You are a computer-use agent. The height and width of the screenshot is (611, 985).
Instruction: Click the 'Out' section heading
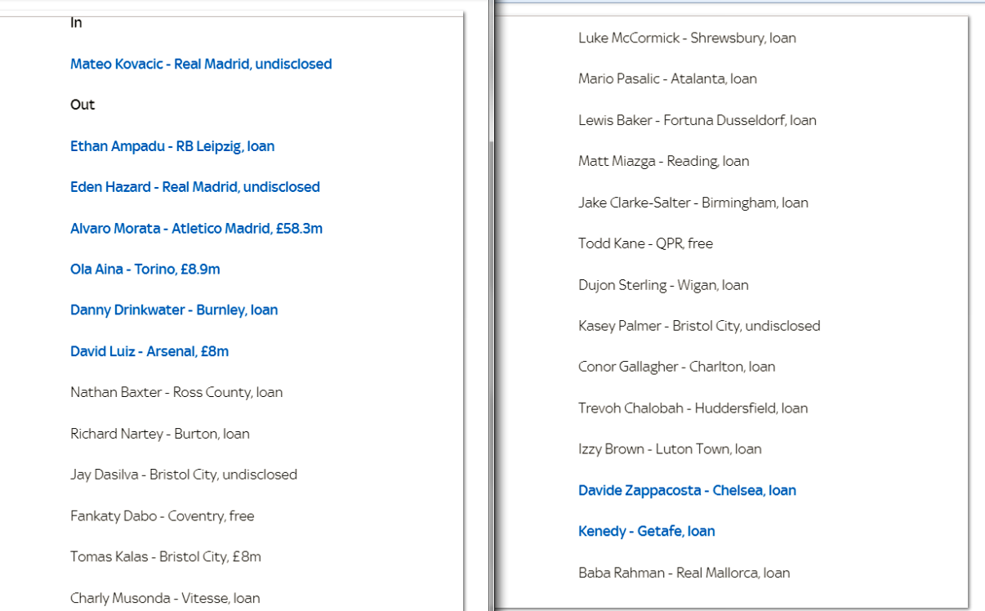pos(82,105)
